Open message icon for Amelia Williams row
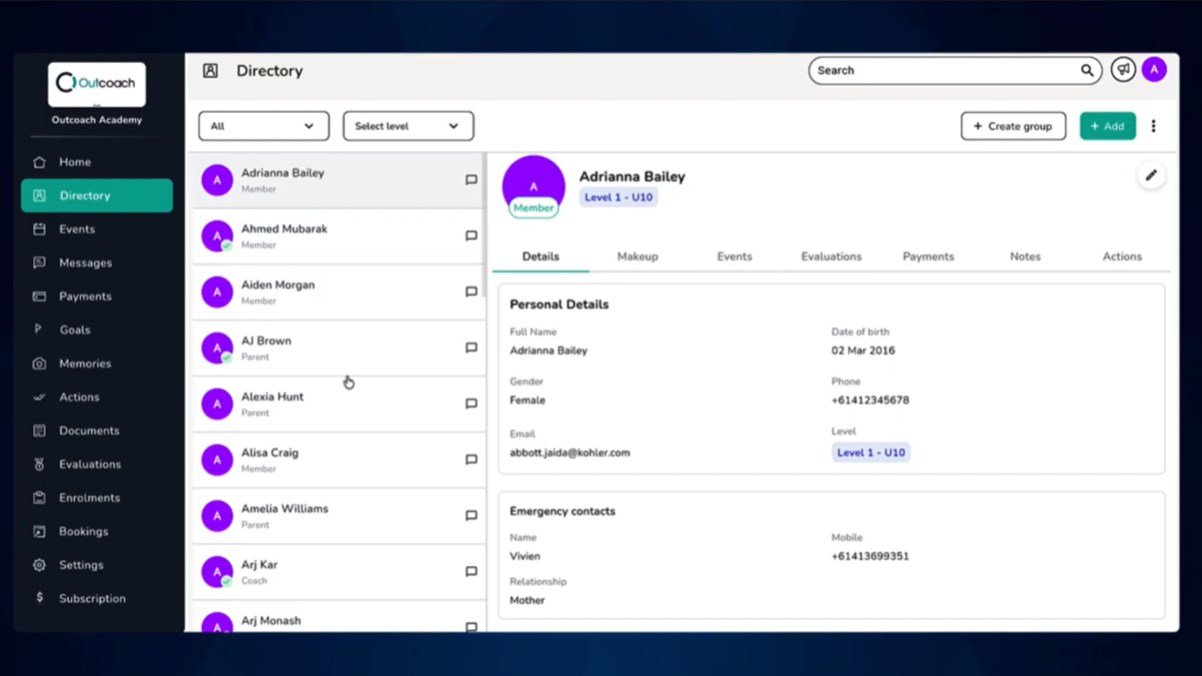 click(471, 515)
